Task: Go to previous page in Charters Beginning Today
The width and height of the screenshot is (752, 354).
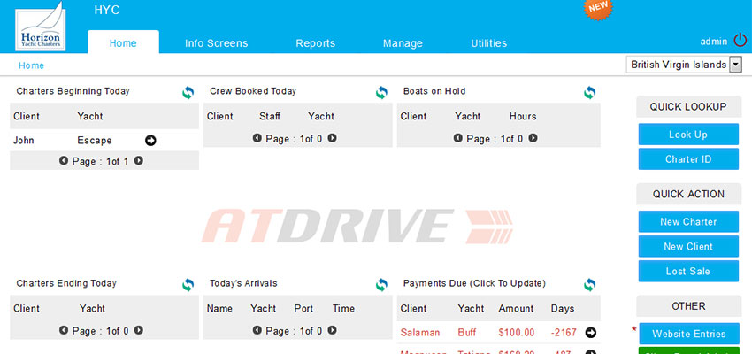Action: 64,161
